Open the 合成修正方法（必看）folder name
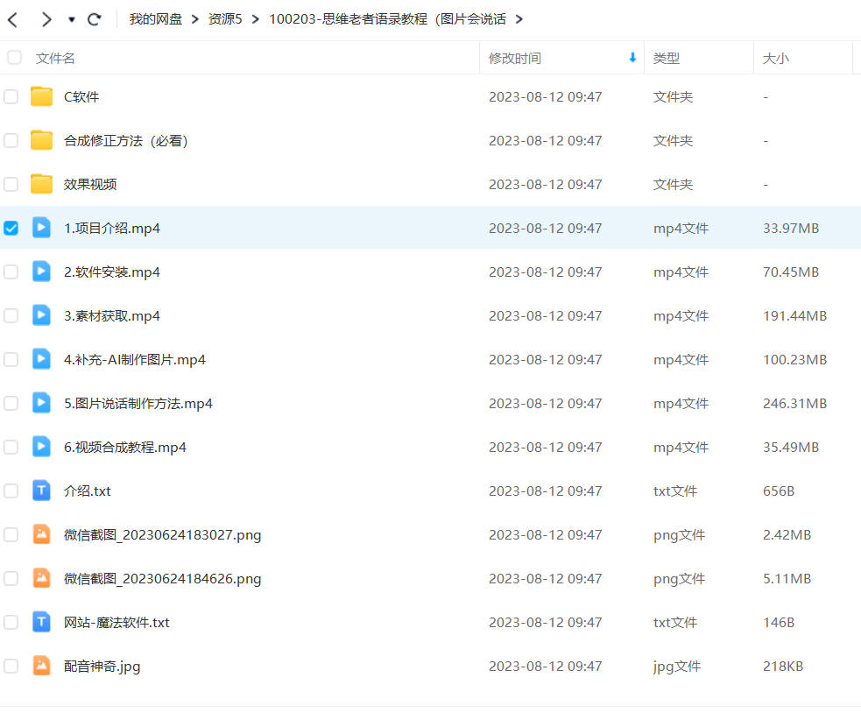Image resolution: width=861 pixels, height=713 pixels. point(126,141)
